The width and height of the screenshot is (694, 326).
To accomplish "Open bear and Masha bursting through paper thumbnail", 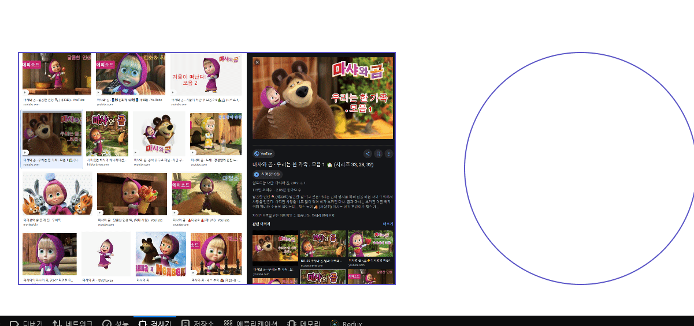I will tap(159, 134).
